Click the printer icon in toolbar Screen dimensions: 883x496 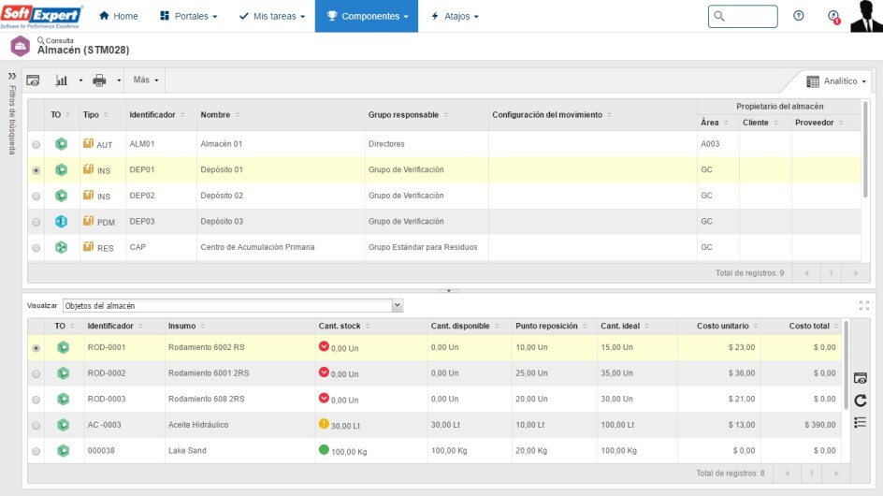point(99,80)
